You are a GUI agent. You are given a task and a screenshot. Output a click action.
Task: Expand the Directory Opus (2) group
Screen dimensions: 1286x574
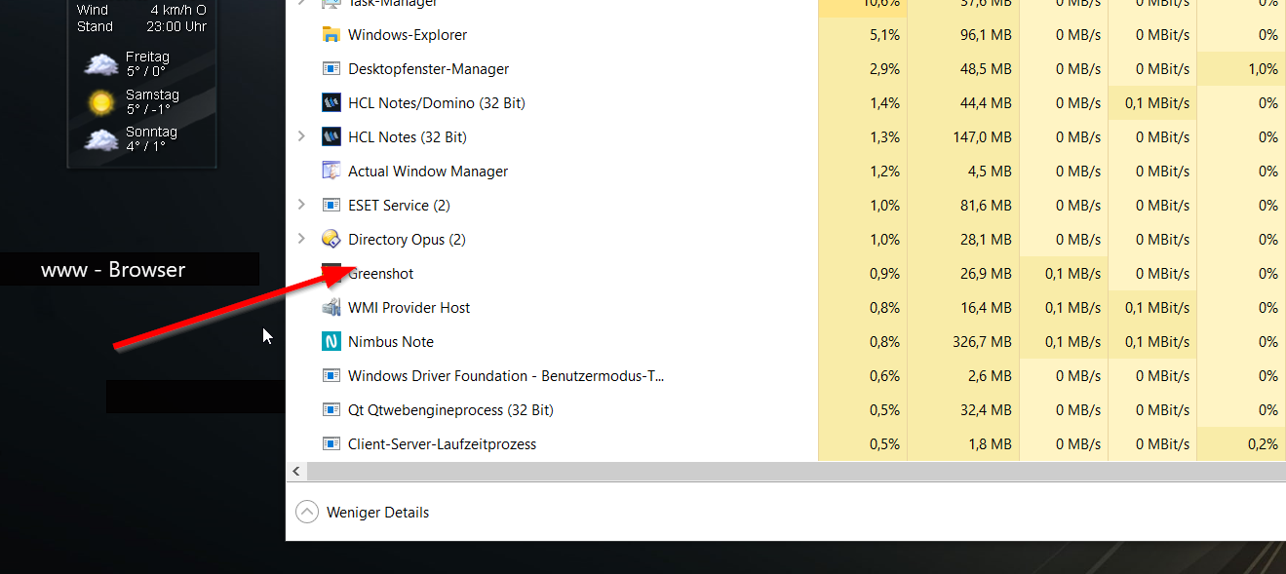pos(300,239)
